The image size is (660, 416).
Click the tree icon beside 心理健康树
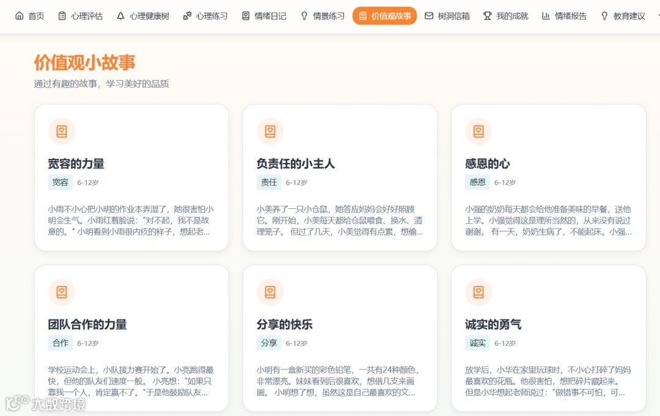coord(120,16)
